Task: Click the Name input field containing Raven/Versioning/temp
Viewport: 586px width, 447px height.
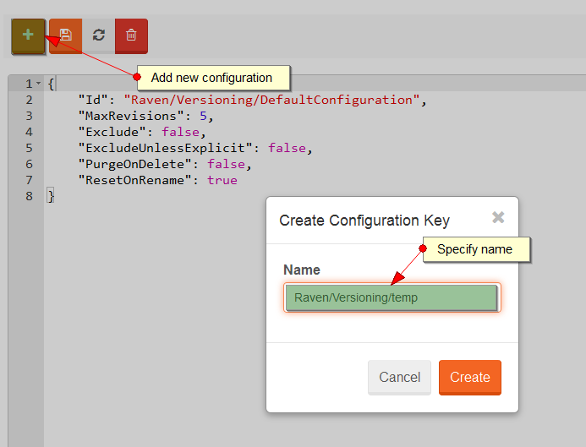Action: pyautogui.click(x=392, y=297)
